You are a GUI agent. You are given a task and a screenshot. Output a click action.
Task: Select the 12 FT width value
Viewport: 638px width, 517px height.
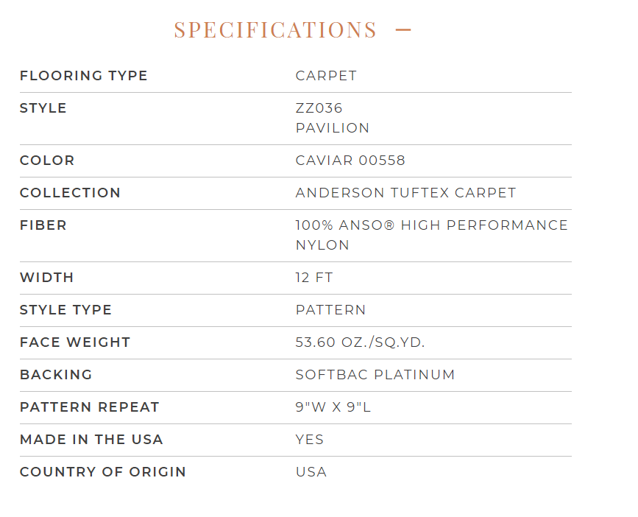coord(314,278)
